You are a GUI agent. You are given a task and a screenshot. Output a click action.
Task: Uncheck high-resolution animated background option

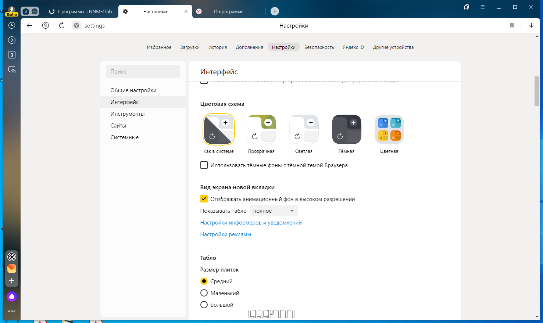click(204, 199)
